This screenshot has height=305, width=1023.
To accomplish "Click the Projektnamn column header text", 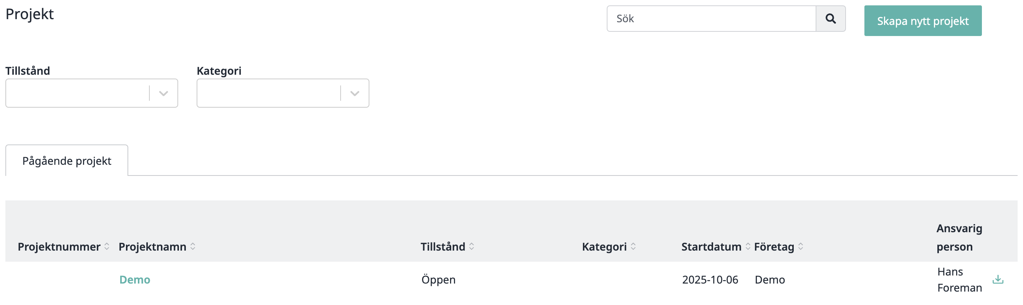I will [x=152, y=247].
